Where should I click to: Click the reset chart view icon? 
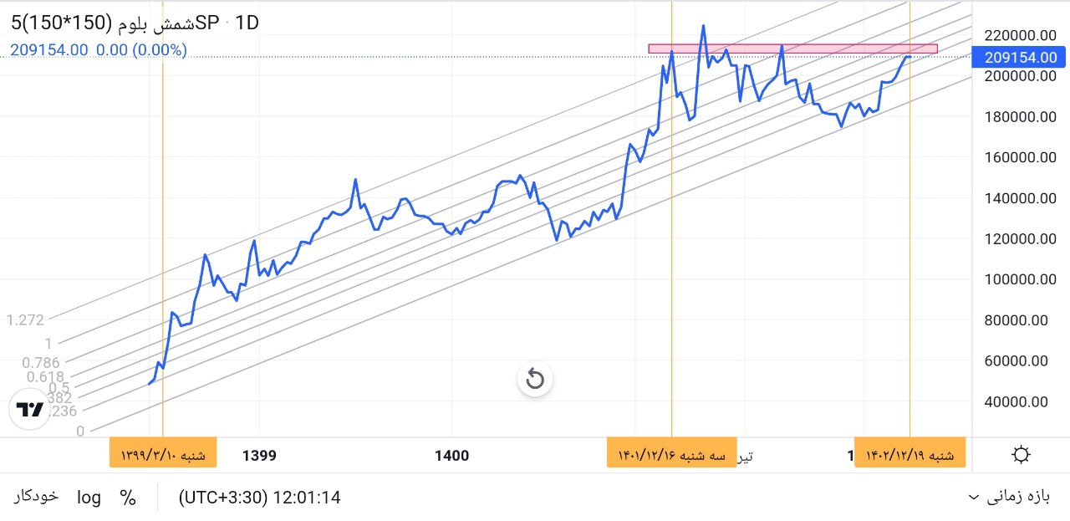[x=535, y=381]
